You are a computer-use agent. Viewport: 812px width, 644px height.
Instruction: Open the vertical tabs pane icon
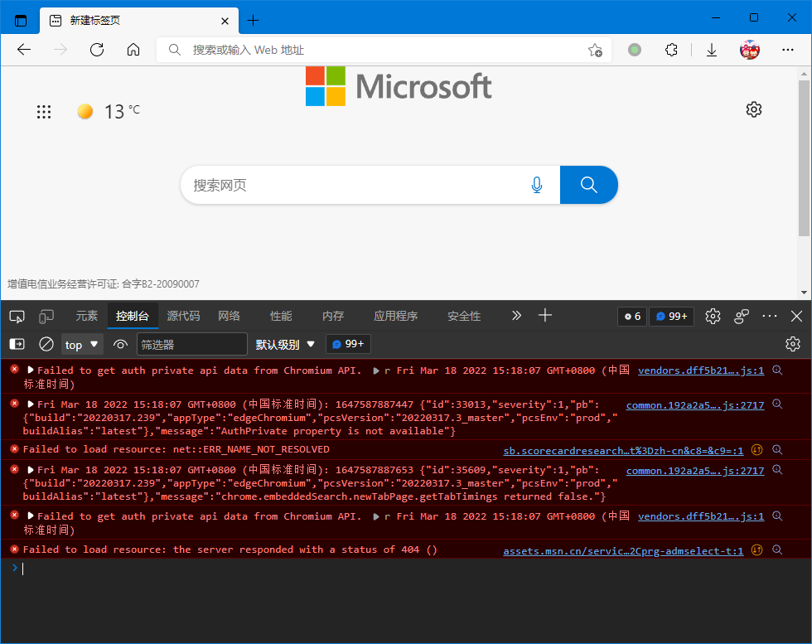click(21, 21)
